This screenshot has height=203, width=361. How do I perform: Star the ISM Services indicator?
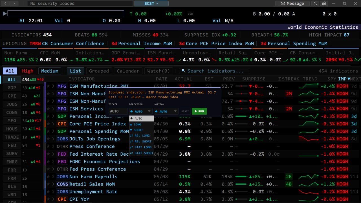[x=48, y=109]
